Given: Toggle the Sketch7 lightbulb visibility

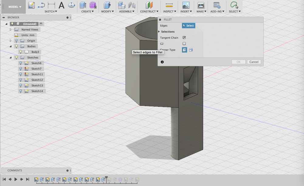Looking at the screenshot, I should (21, 69).
